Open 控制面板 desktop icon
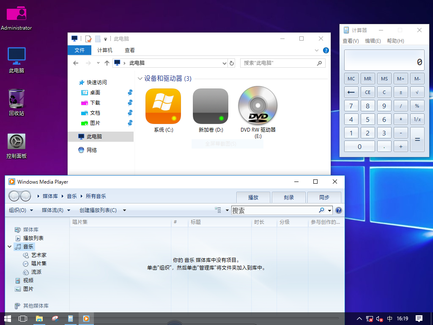433x325 pixels. tap(16, 141)
